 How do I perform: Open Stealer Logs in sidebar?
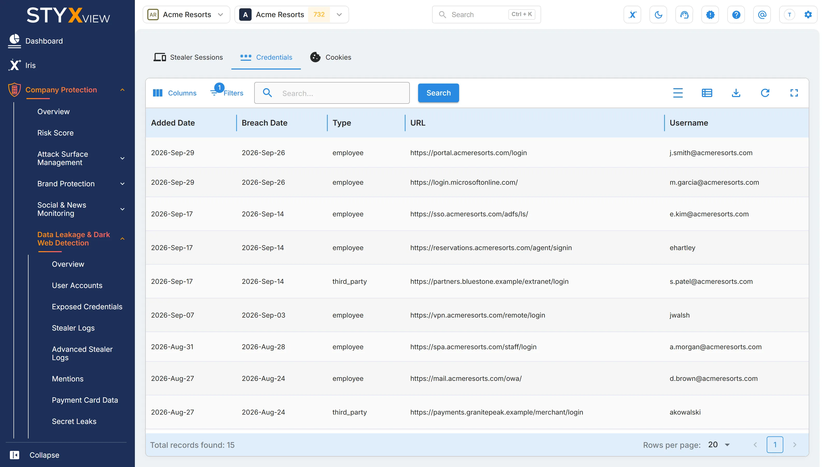tap(73, 328)
